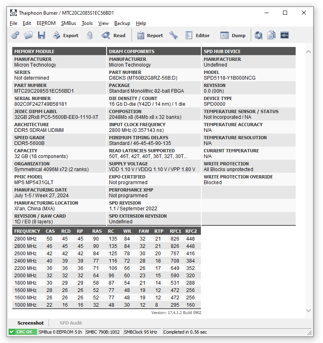Image resolution: width=323 pixels, height=343 pixels.
Task: Open the Backup menu
Action: point(122,23)
